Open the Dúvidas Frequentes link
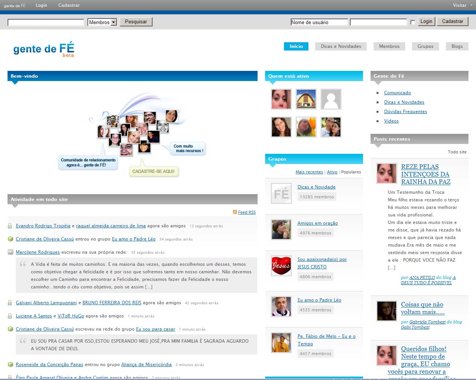 (405, 112)
